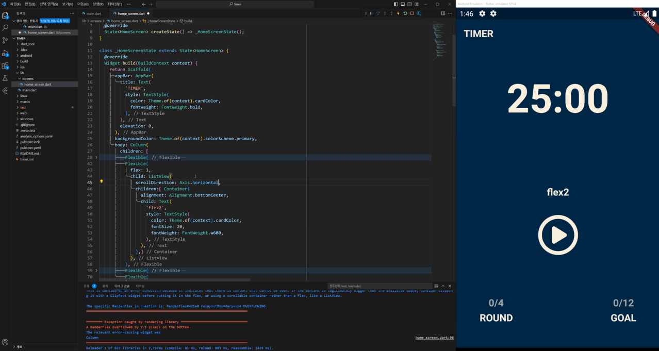Viewport: 659px width, 351px height.
Task: Open the Extensions view
Action: click(x=5, y=66)
